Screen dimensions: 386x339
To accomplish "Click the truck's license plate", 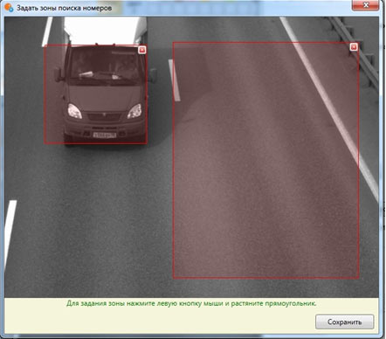I will (x=105, y=135).
